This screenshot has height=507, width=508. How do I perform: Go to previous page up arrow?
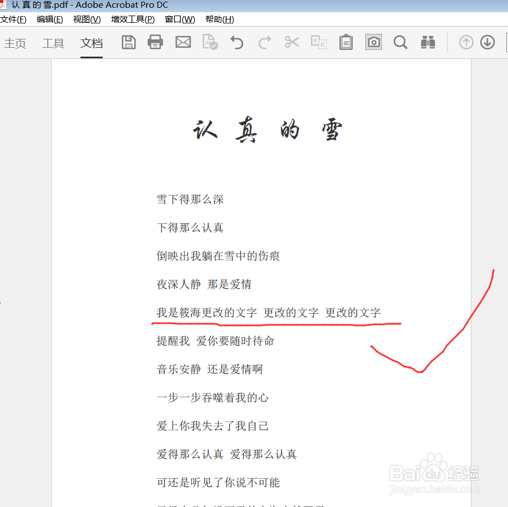point(466,42)
